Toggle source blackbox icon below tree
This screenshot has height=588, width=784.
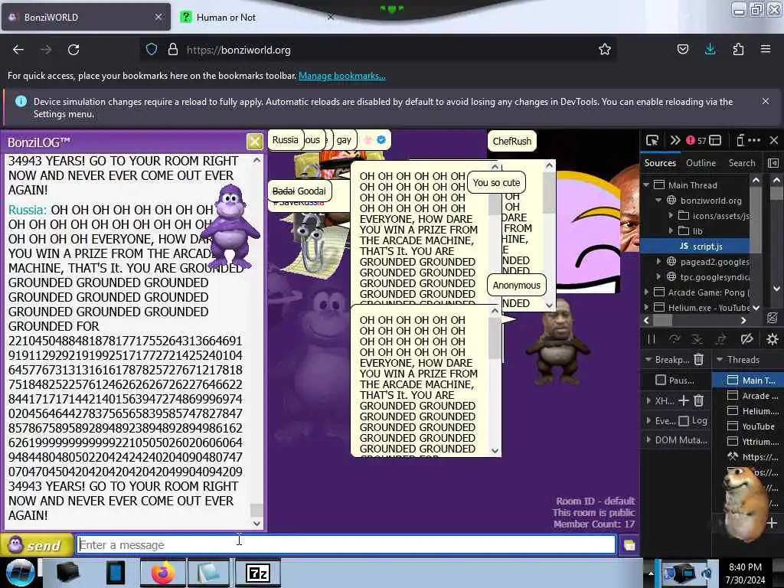pyautogui.click(x=772, y=318)
